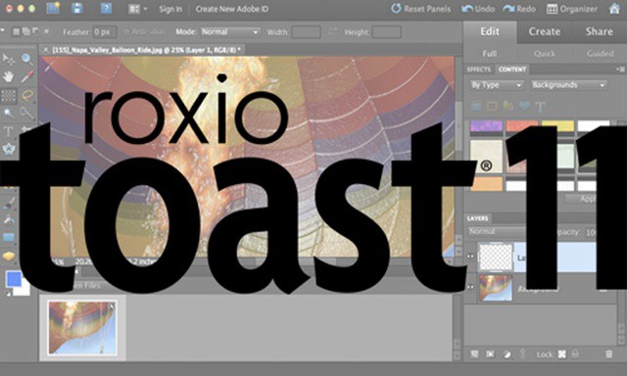Open the Mode Normal dropdown
This screenshot has height=376, width=627.
point(230,32)
